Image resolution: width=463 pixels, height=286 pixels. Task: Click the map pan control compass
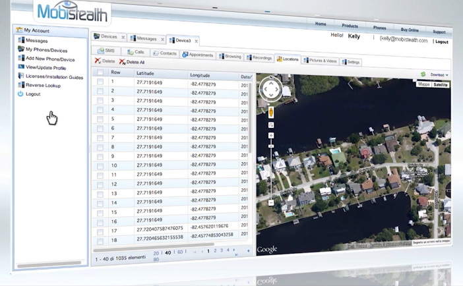(x=271, y=89)
